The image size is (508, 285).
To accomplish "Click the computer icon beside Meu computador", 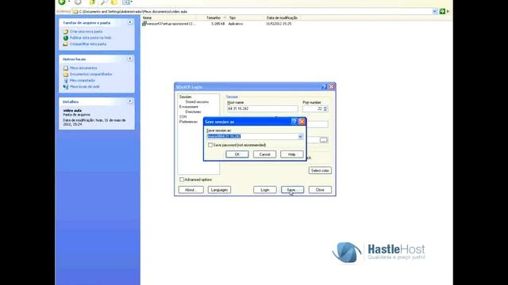I will [x=66, y=81].
